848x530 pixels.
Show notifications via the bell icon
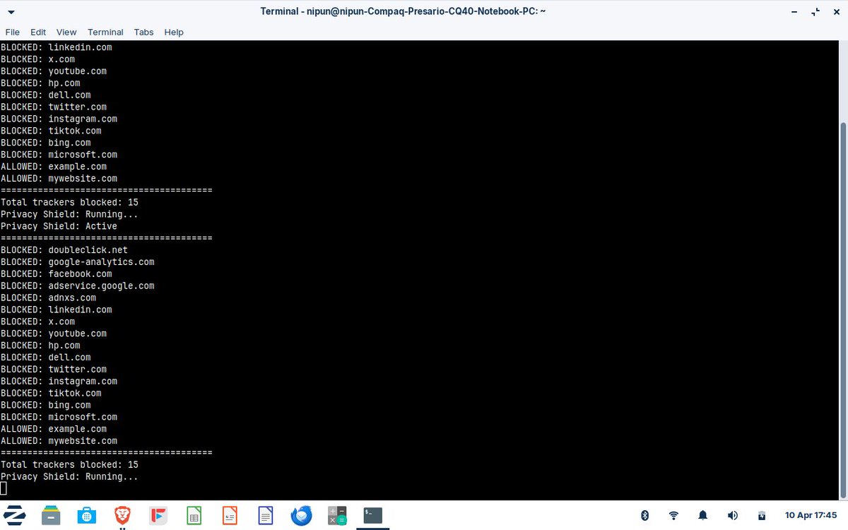pos(703,516)
